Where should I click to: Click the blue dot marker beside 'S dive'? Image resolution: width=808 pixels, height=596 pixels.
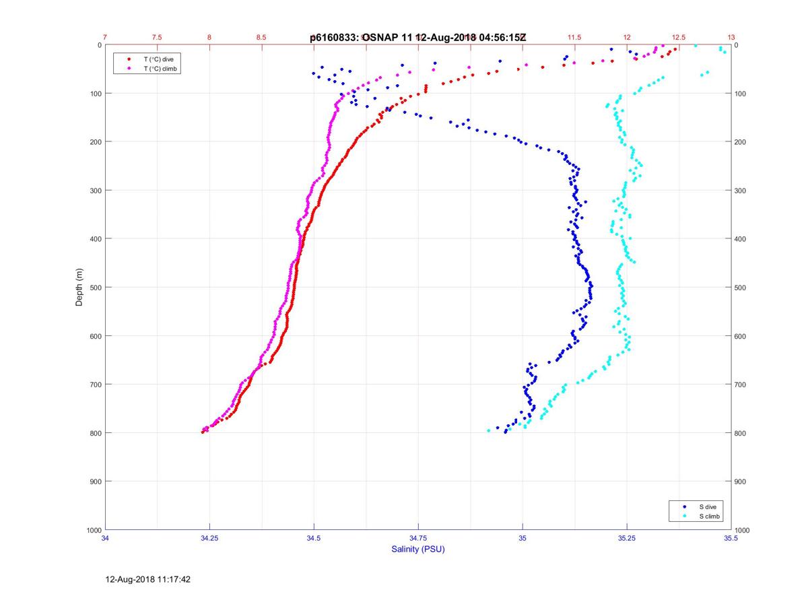pyautogui.click(x=685, y=506)
